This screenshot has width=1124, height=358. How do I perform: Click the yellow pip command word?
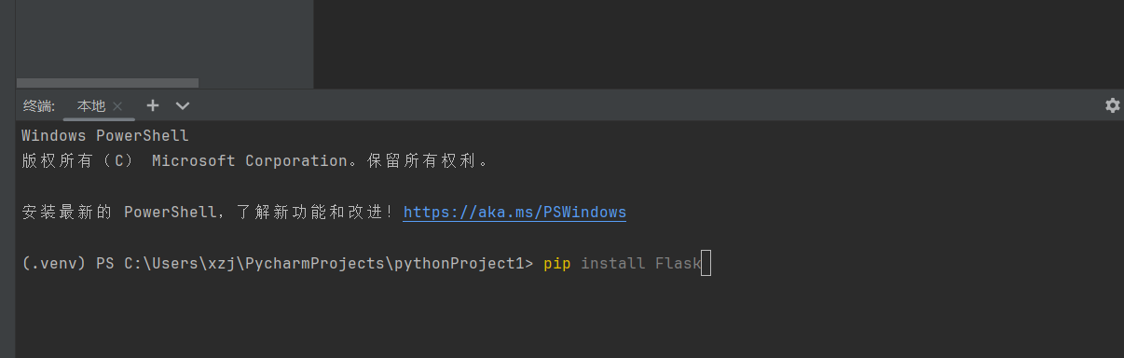(x=556, y=264)
